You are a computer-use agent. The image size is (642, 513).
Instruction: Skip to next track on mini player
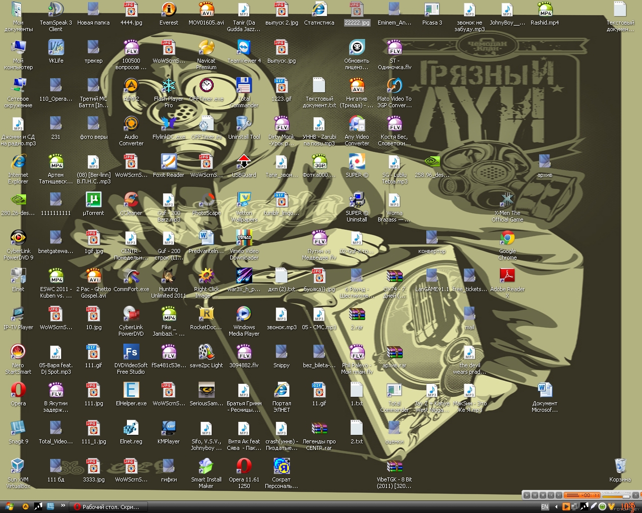(559, 495)
